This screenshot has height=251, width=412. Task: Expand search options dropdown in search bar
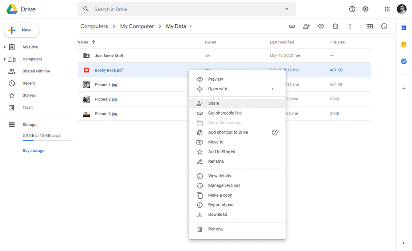pyautogui.click(x=287, y=9)
